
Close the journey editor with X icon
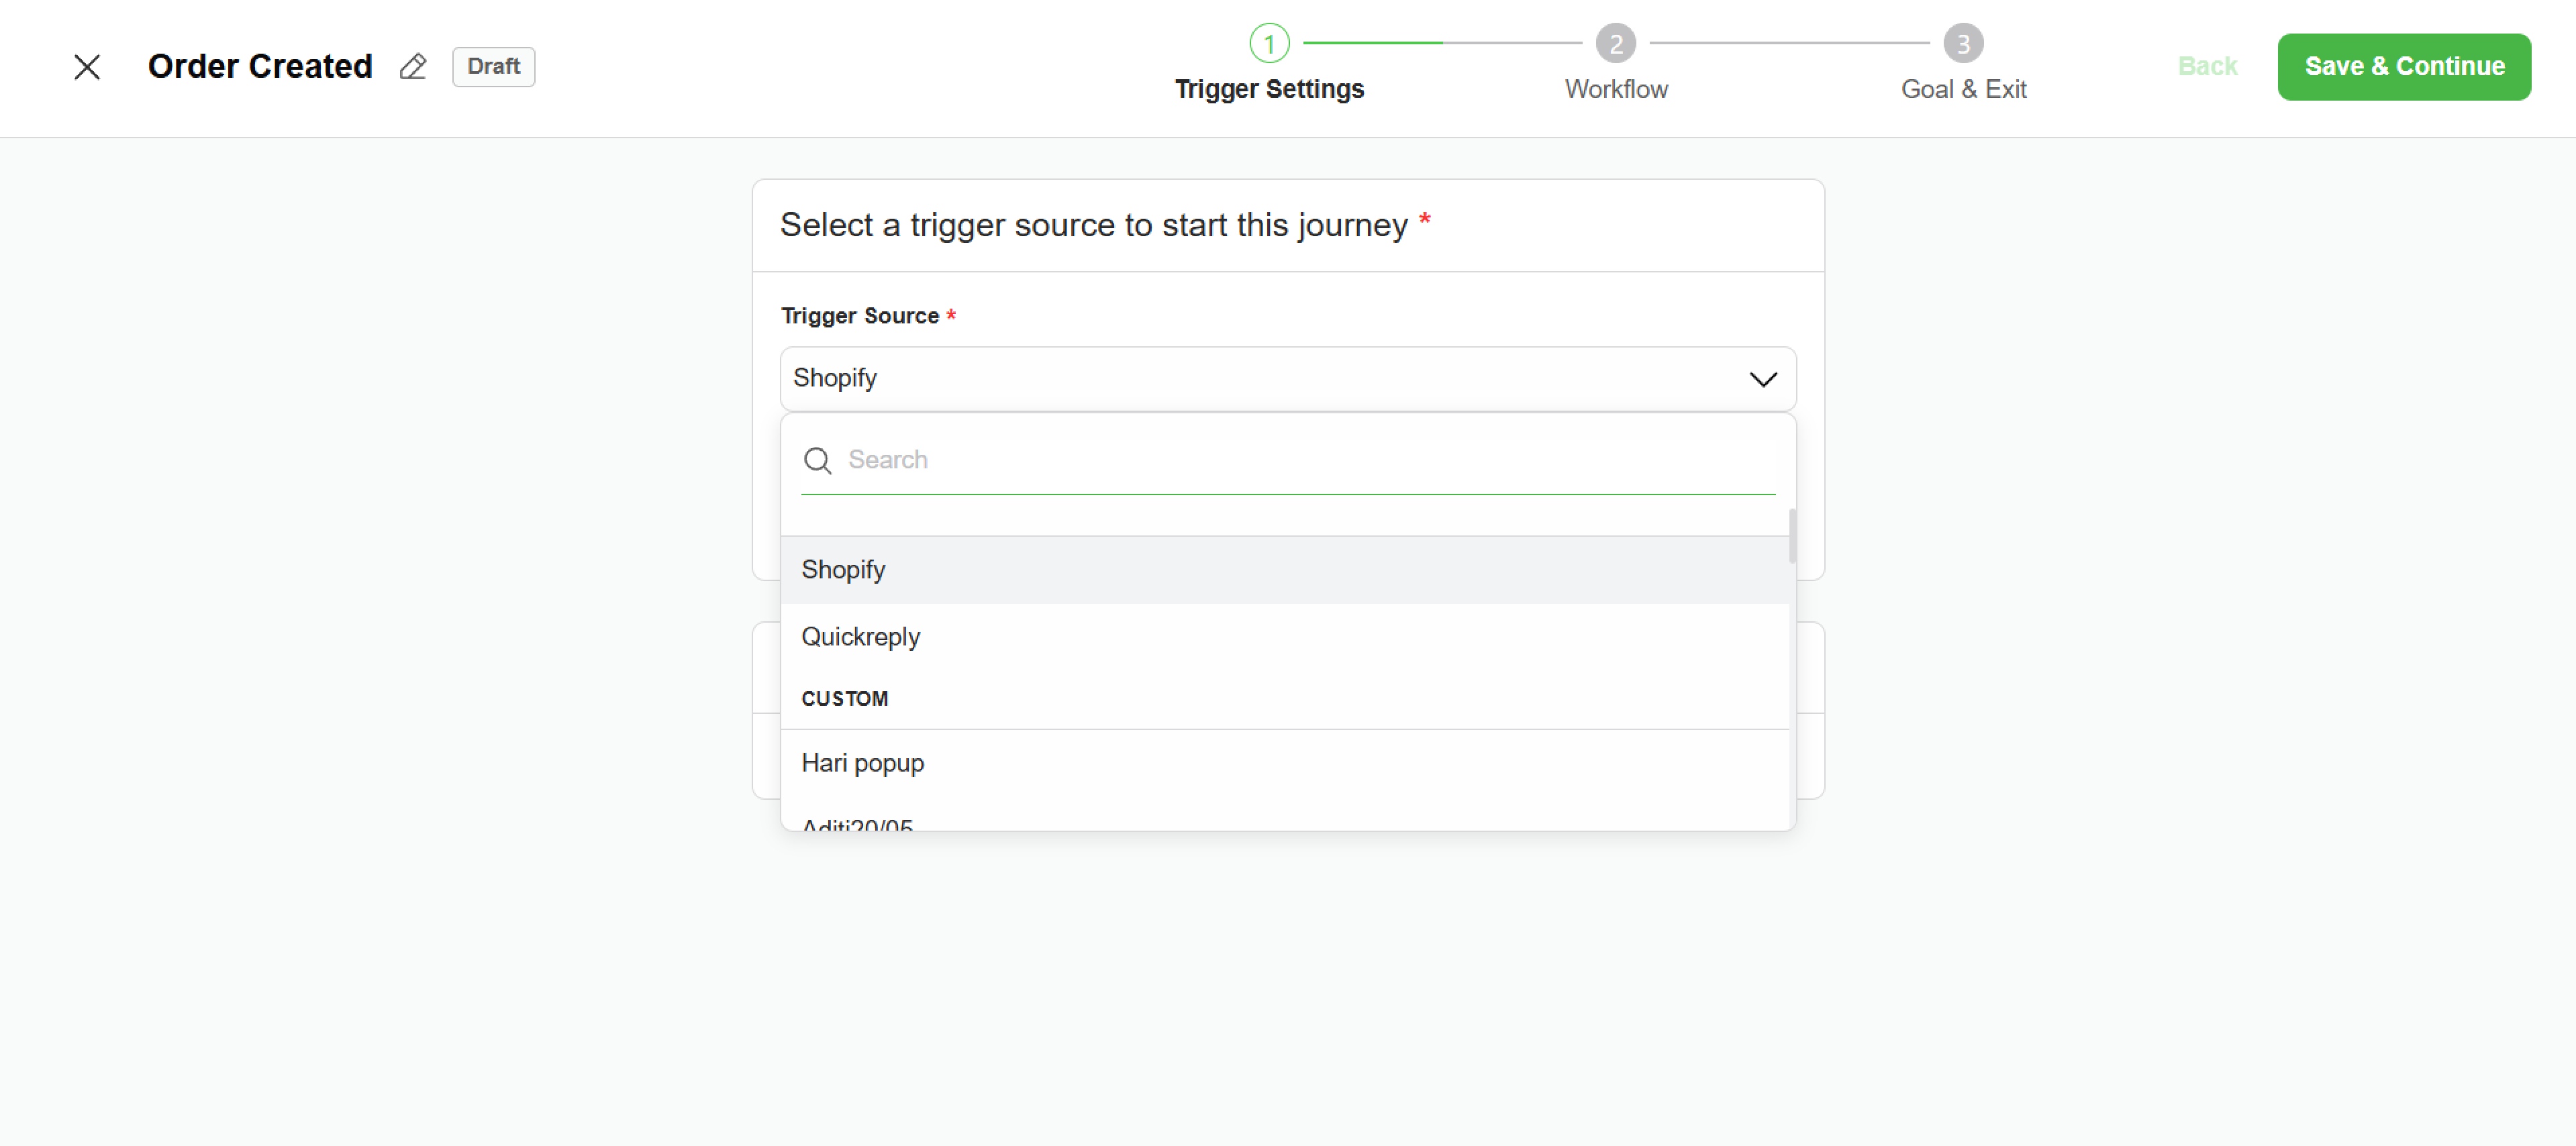(87, 67)
